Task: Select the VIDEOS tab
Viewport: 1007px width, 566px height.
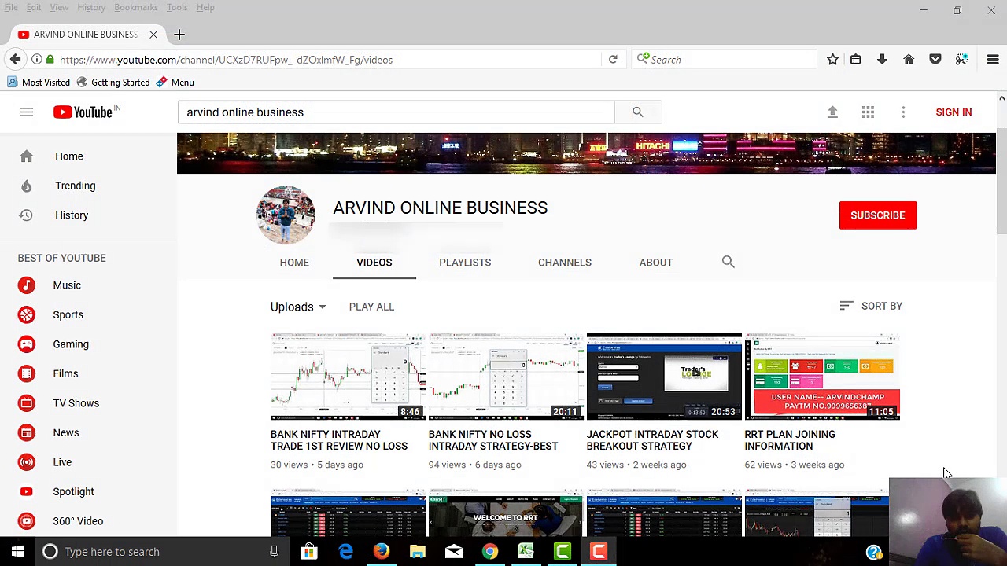Action: tap(374, 263)
